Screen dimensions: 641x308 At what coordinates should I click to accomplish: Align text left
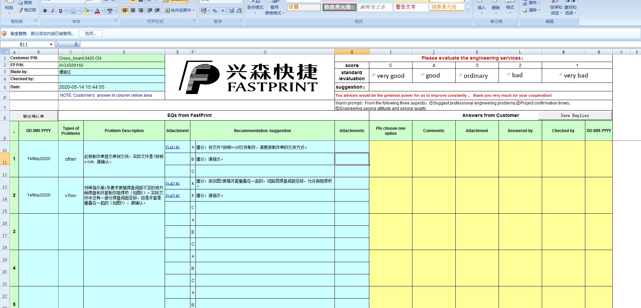(125, 10)
